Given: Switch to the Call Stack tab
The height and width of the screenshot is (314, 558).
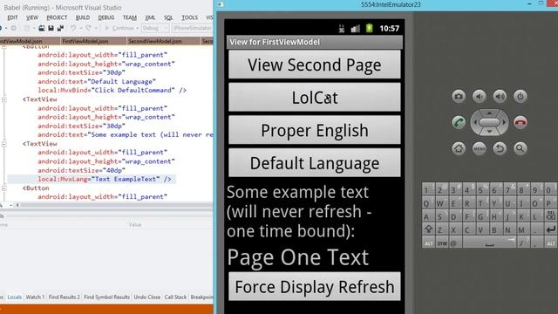Looking at the screenshot, I should pos(175,297).
